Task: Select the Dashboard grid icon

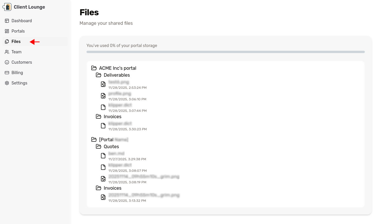Action: 7,20
